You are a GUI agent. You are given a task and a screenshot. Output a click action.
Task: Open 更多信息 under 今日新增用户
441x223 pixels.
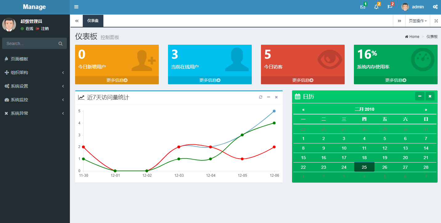(x=117, y=80)
